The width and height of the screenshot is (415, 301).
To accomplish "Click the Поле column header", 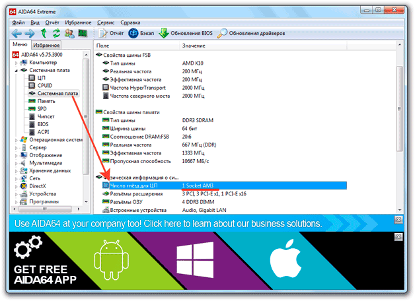I will (137, 46).
